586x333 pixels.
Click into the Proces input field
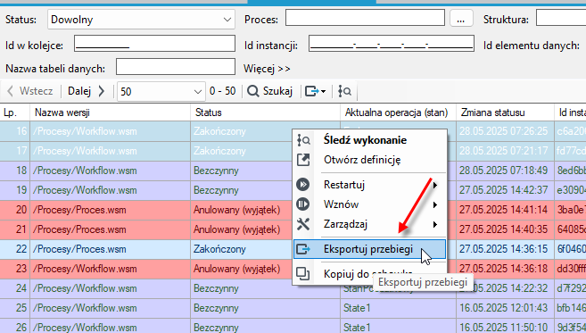point(365,18)
